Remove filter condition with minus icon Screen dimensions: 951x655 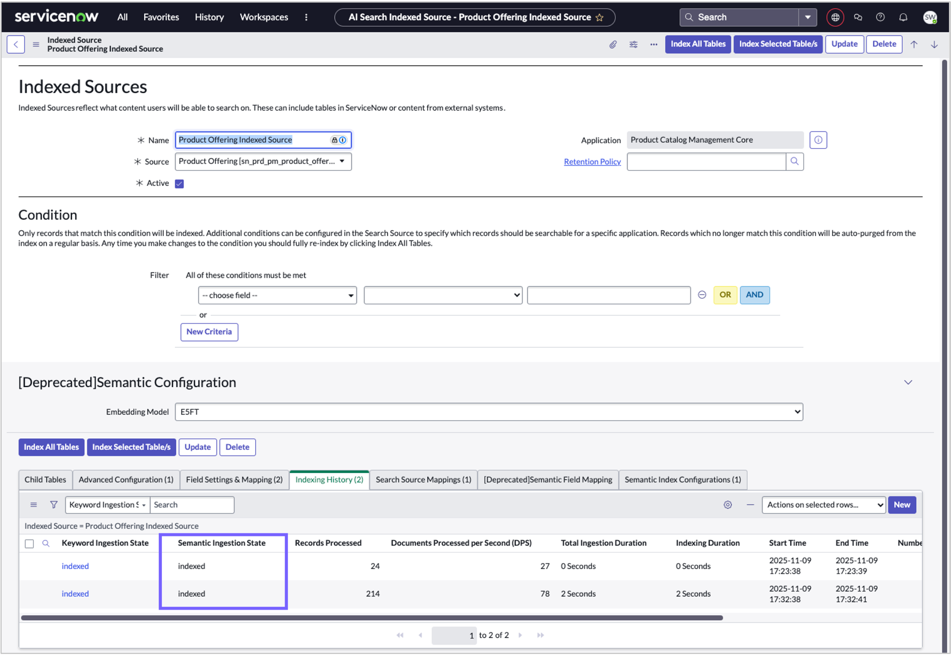point(702,295)
